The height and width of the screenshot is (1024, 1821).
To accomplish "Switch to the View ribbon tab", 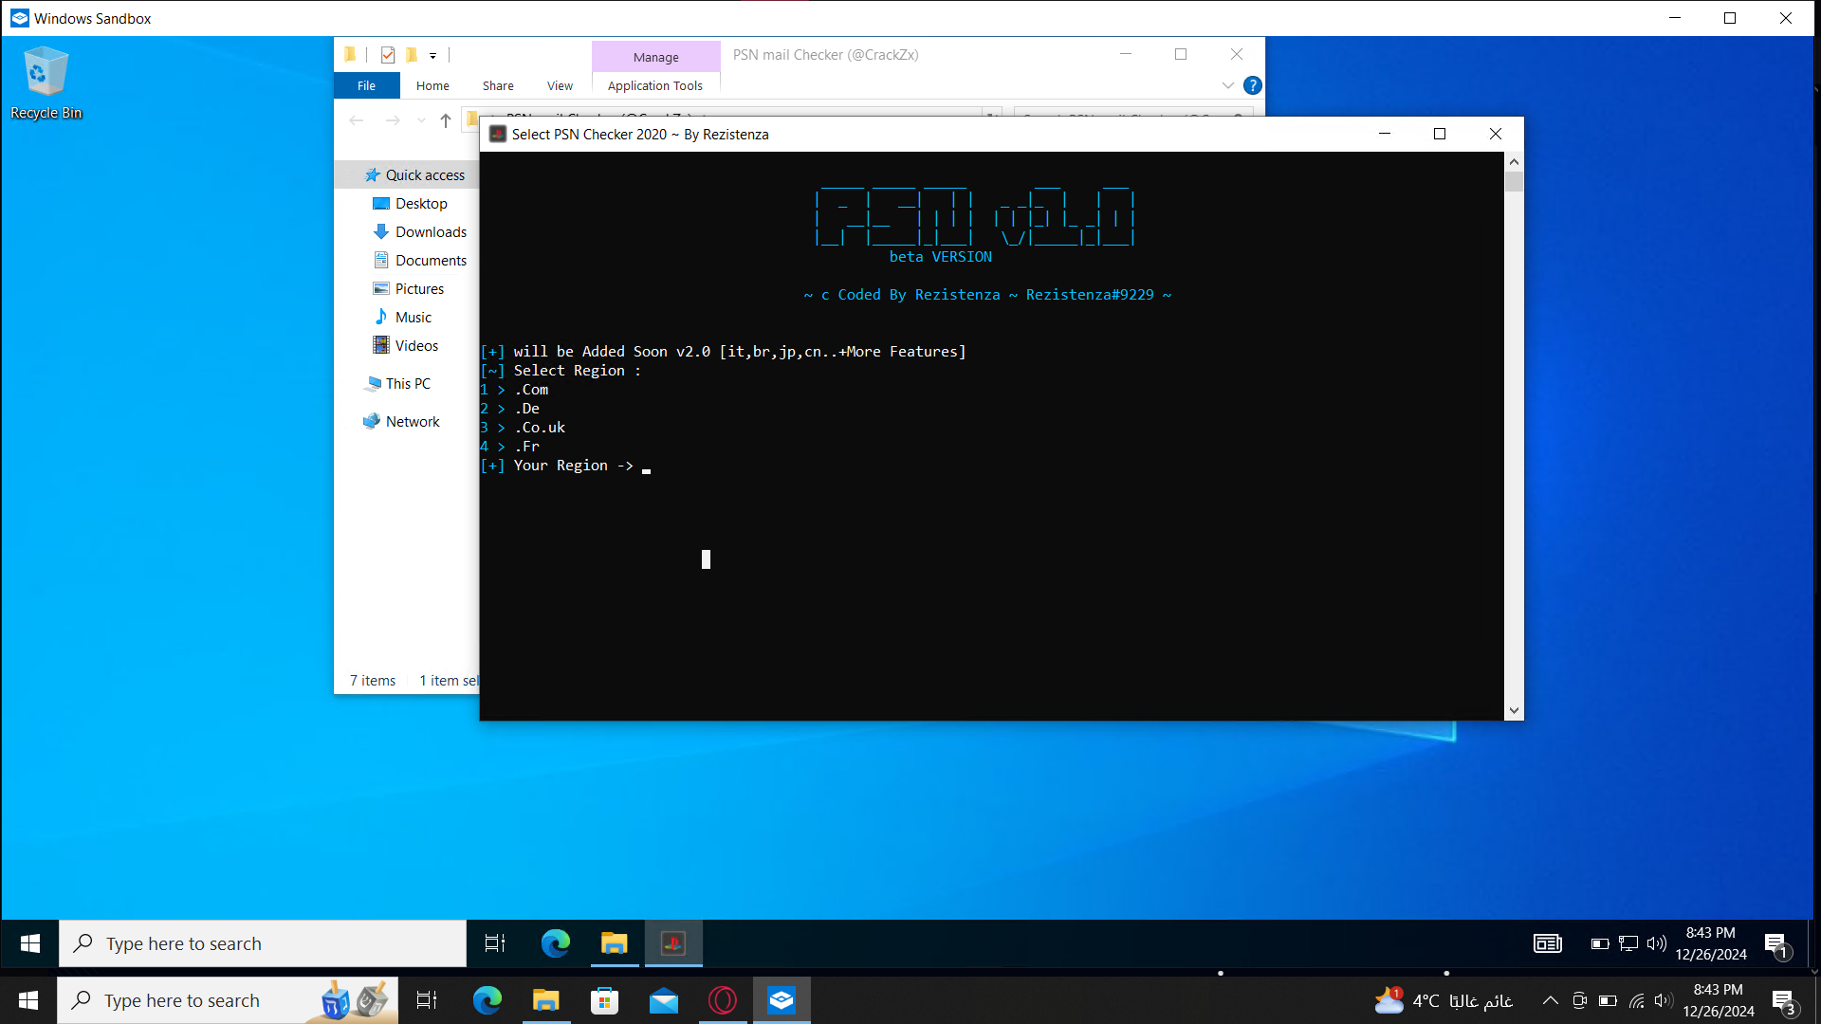I will [x=560, y=85].
